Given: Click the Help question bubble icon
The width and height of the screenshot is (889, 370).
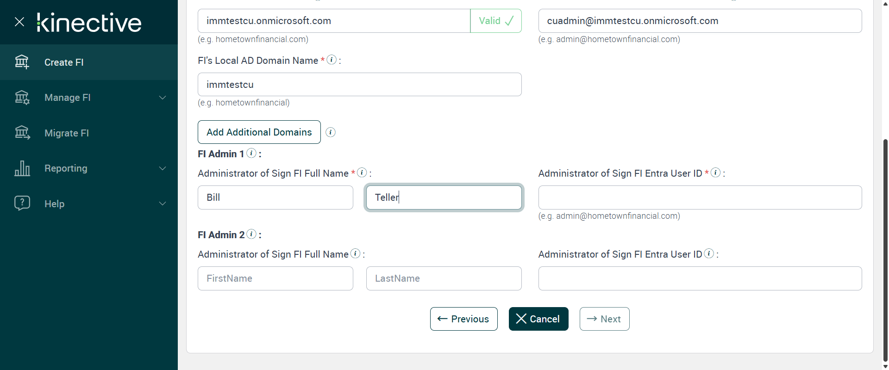Looking at the screenshot, I should pyautogui.click(x=22, y=203).
